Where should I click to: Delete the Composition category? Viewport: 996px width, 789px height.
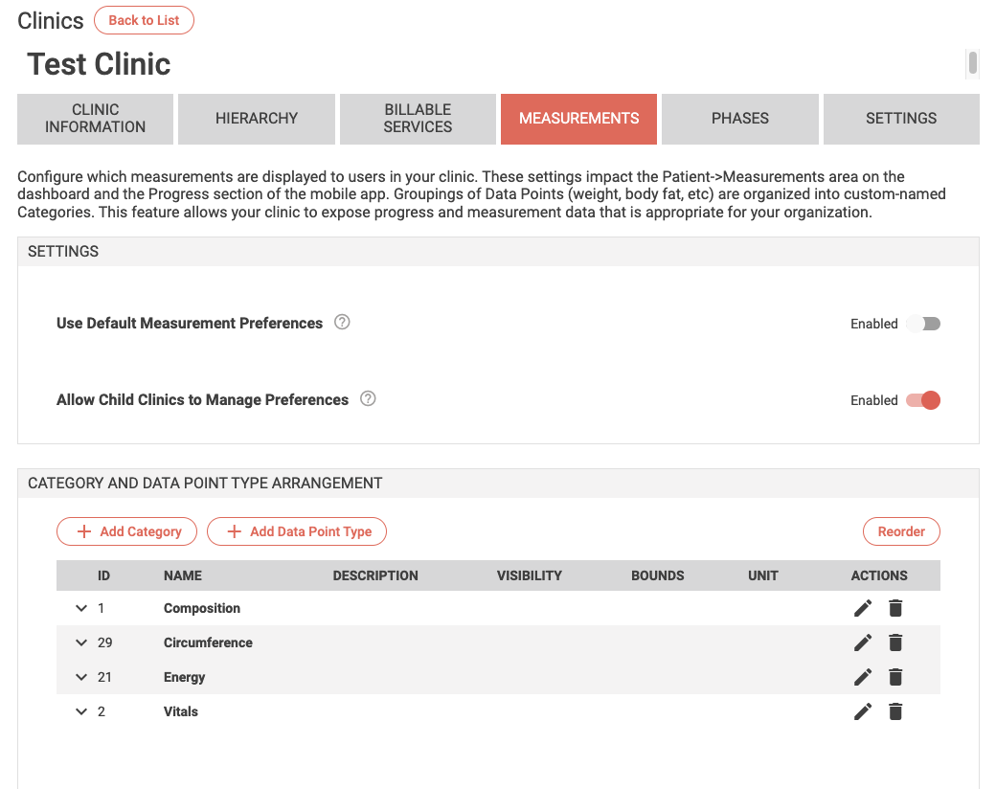895,609
